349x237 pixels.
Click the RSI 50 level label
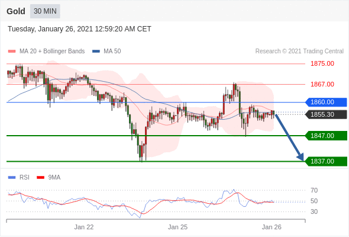314,201
